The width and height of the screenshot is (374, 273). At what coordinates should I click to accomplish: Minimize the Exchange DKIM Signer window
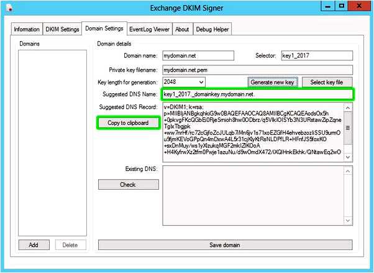[x=328, y=6]
